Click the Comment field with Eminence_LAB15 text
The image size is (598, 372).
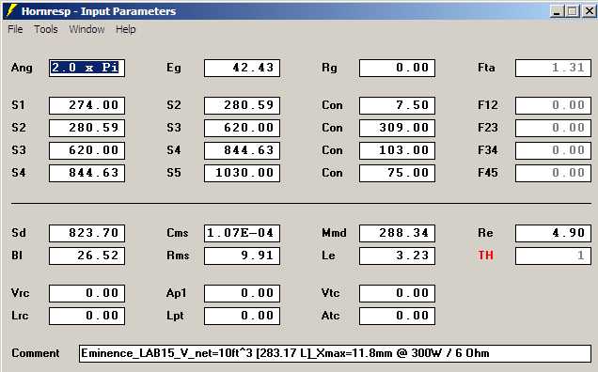click(336, 353)
